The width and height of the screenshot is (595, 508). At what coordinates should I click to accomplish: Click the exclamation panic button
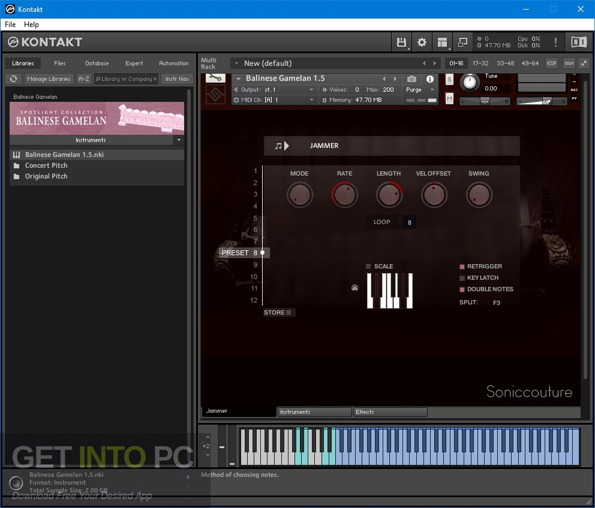pos(555,42)
